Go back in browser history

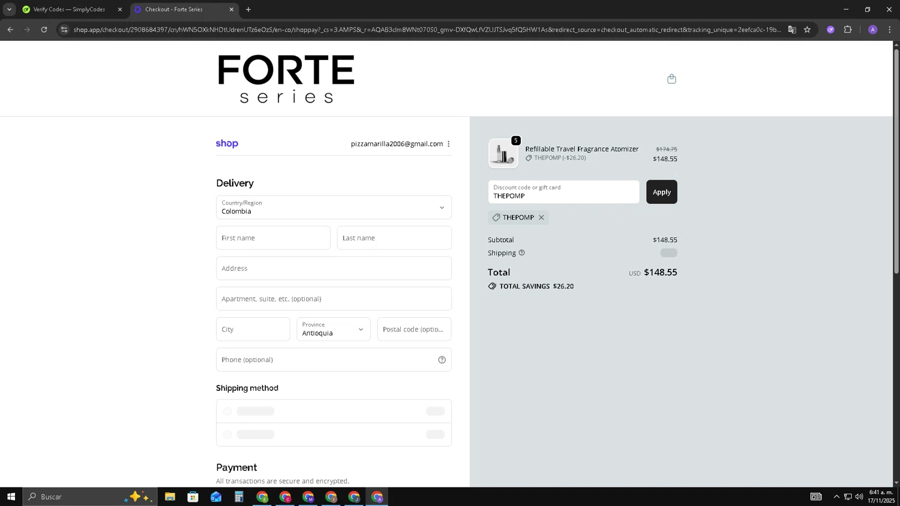pyautogui.click(x=10, y=29)
